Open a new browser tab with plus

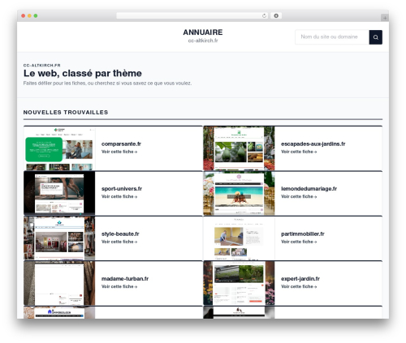pos(385,18)
